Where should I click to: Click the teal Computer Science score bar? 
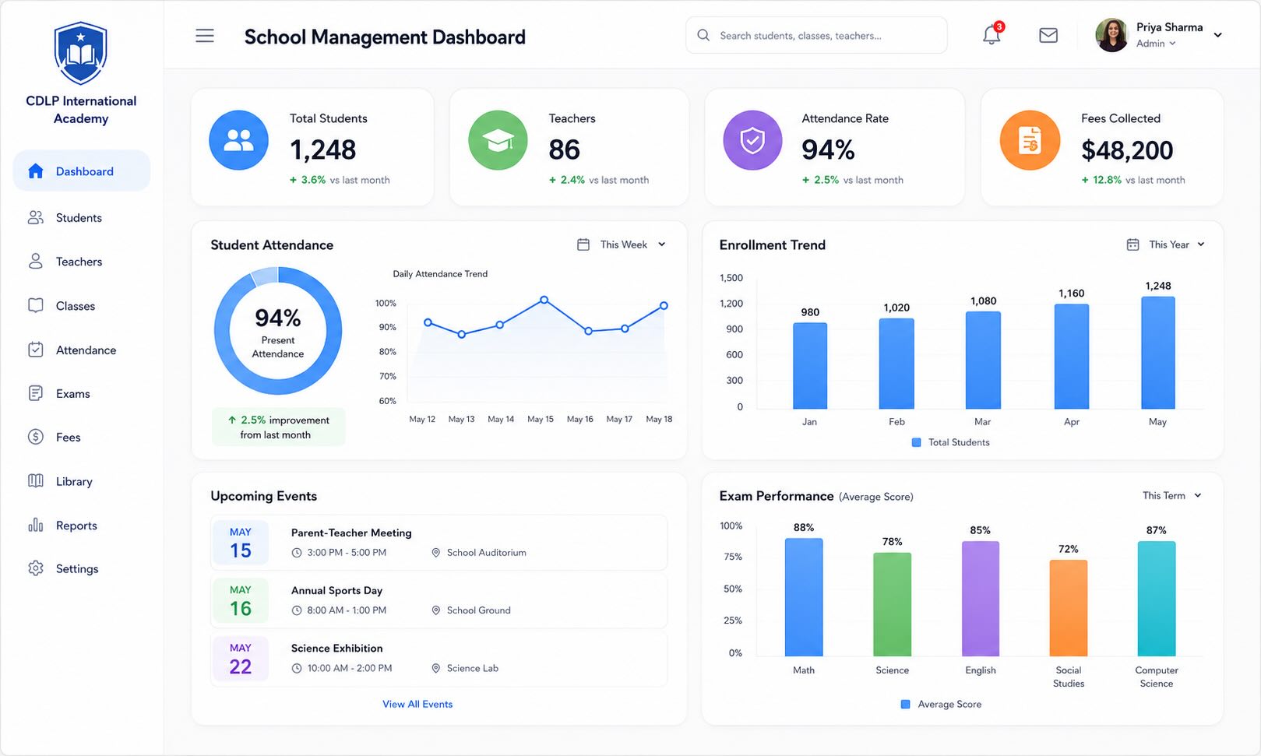(x=1157, y=599)
